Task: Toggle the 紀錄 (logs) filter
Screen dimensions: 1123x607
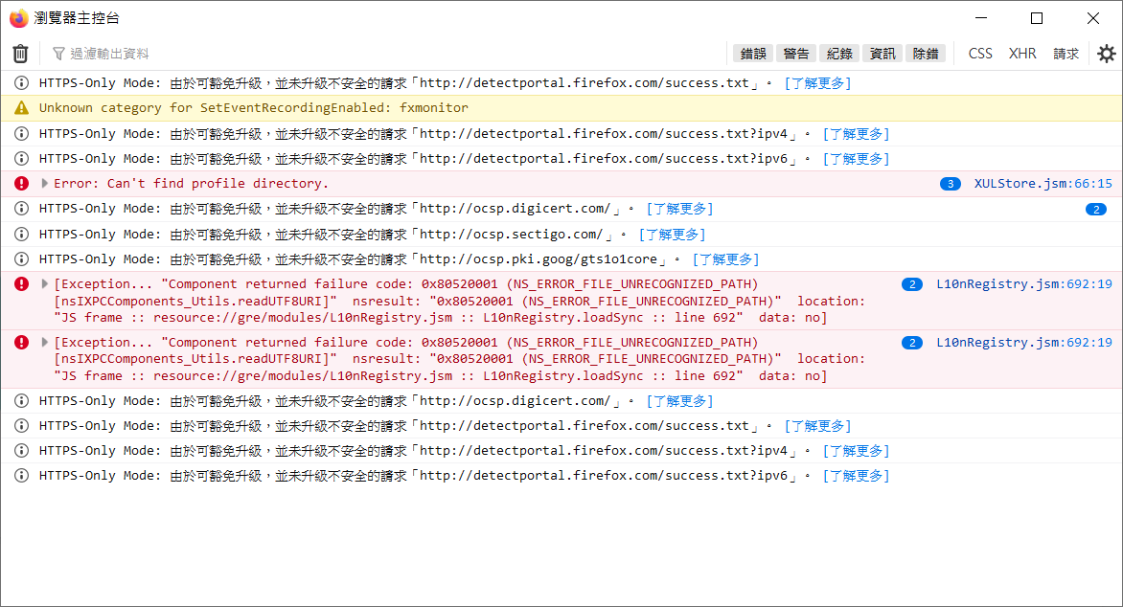Action: [839, 54]
